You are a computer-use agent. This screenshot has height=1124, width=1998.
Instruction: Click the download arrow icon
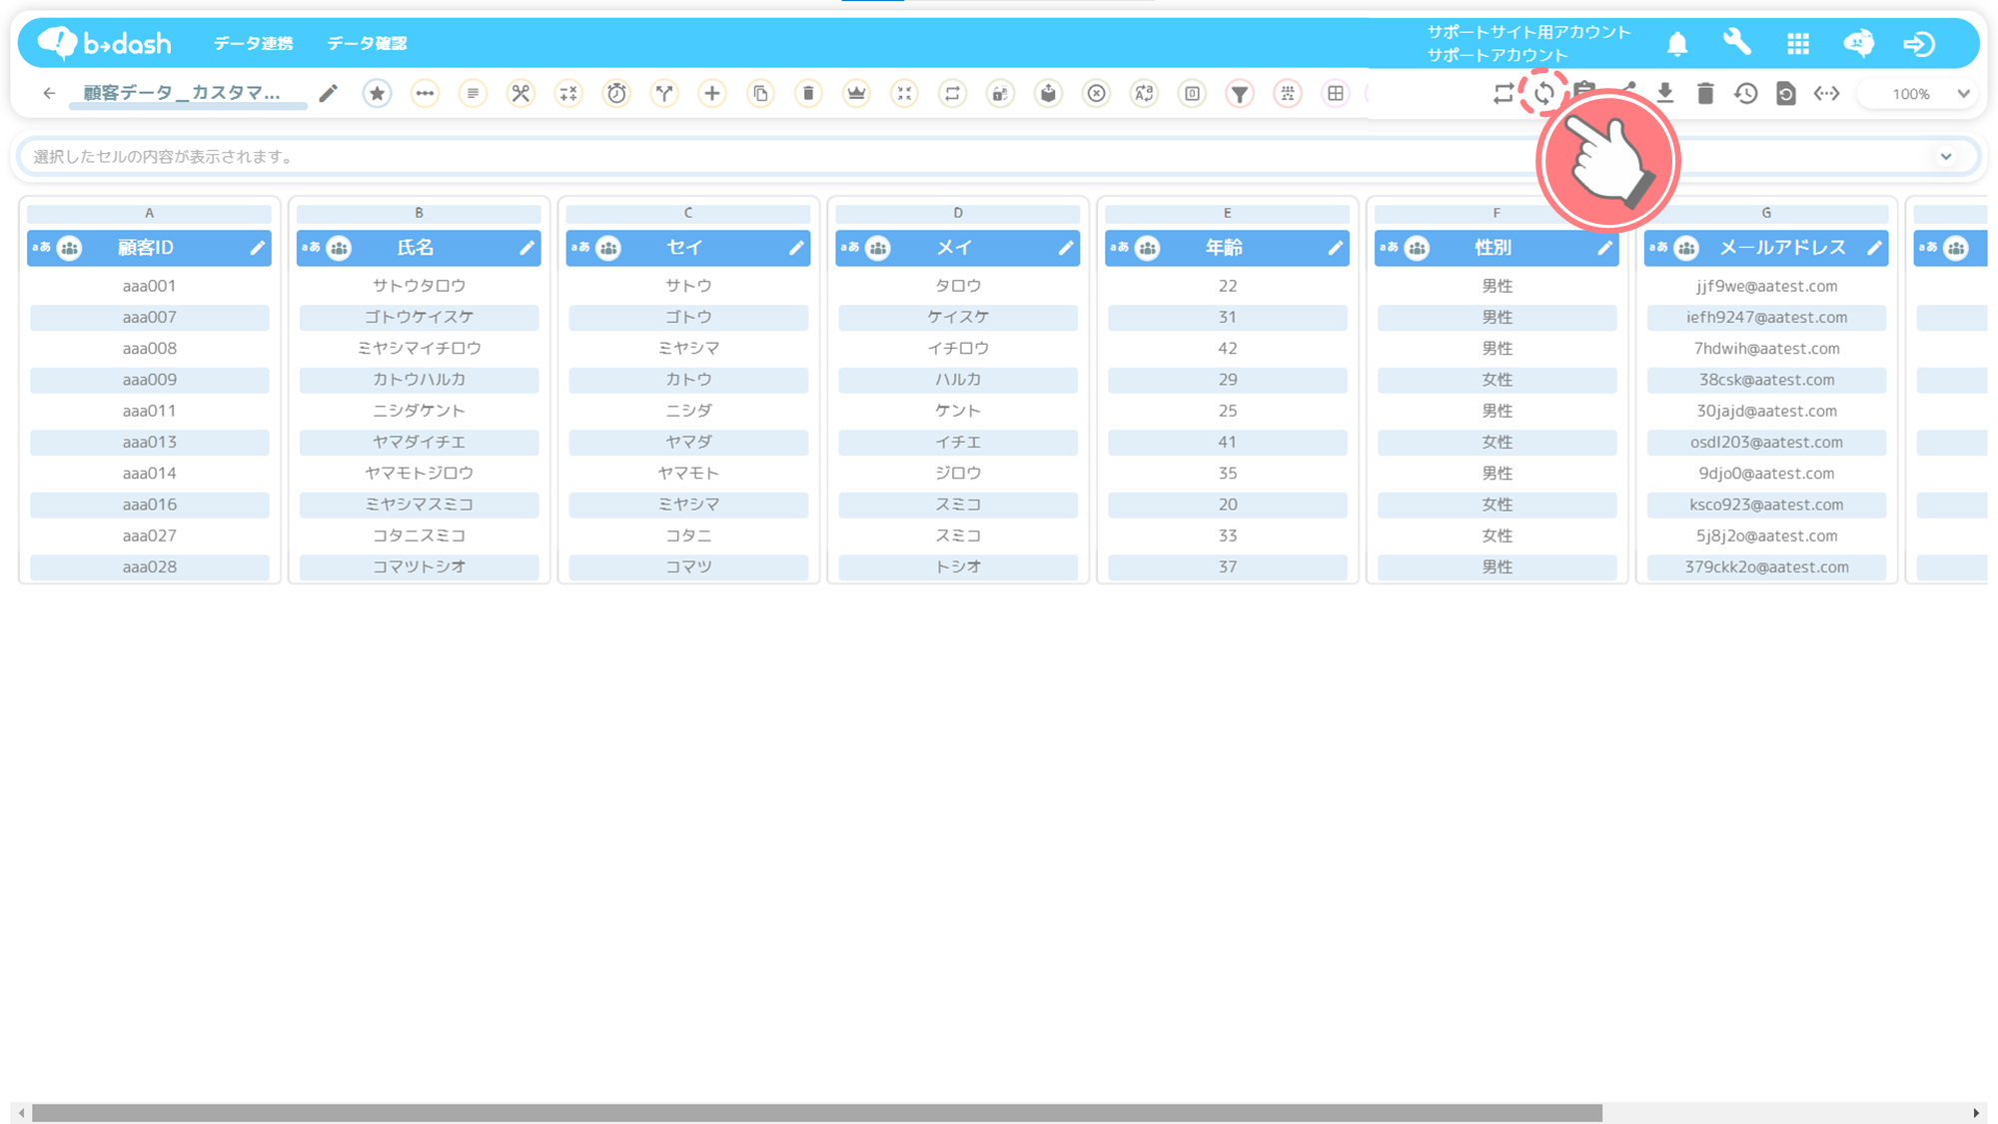click(1664, 94)
